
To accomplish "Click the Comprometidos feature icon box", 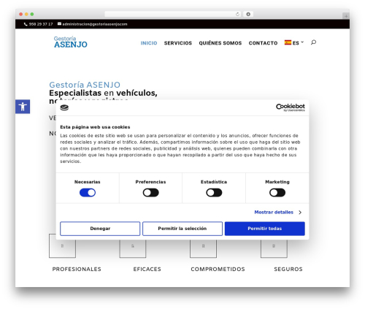I will coord(203,247).
